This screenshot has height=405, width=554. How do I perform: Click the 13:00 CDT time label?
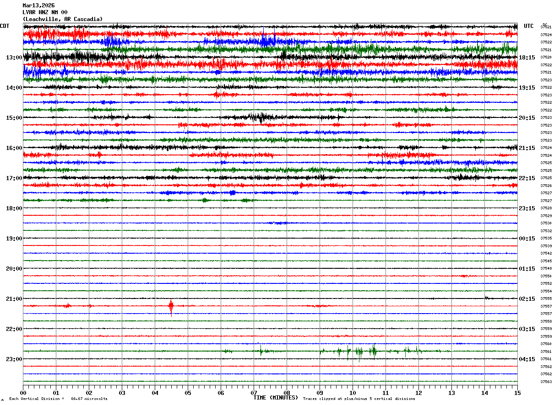click(x=14, y=58)
